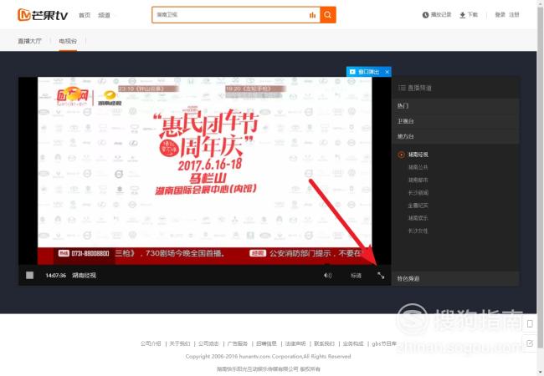Expand the 卫视台 channel category
544x376 pixels.
455,121
